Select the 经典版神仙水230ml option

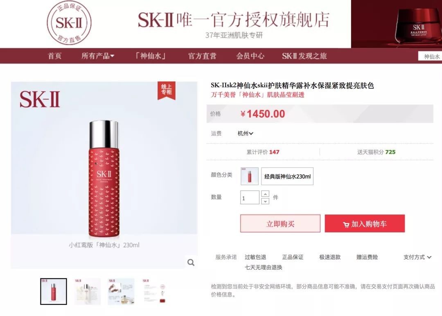287,177
